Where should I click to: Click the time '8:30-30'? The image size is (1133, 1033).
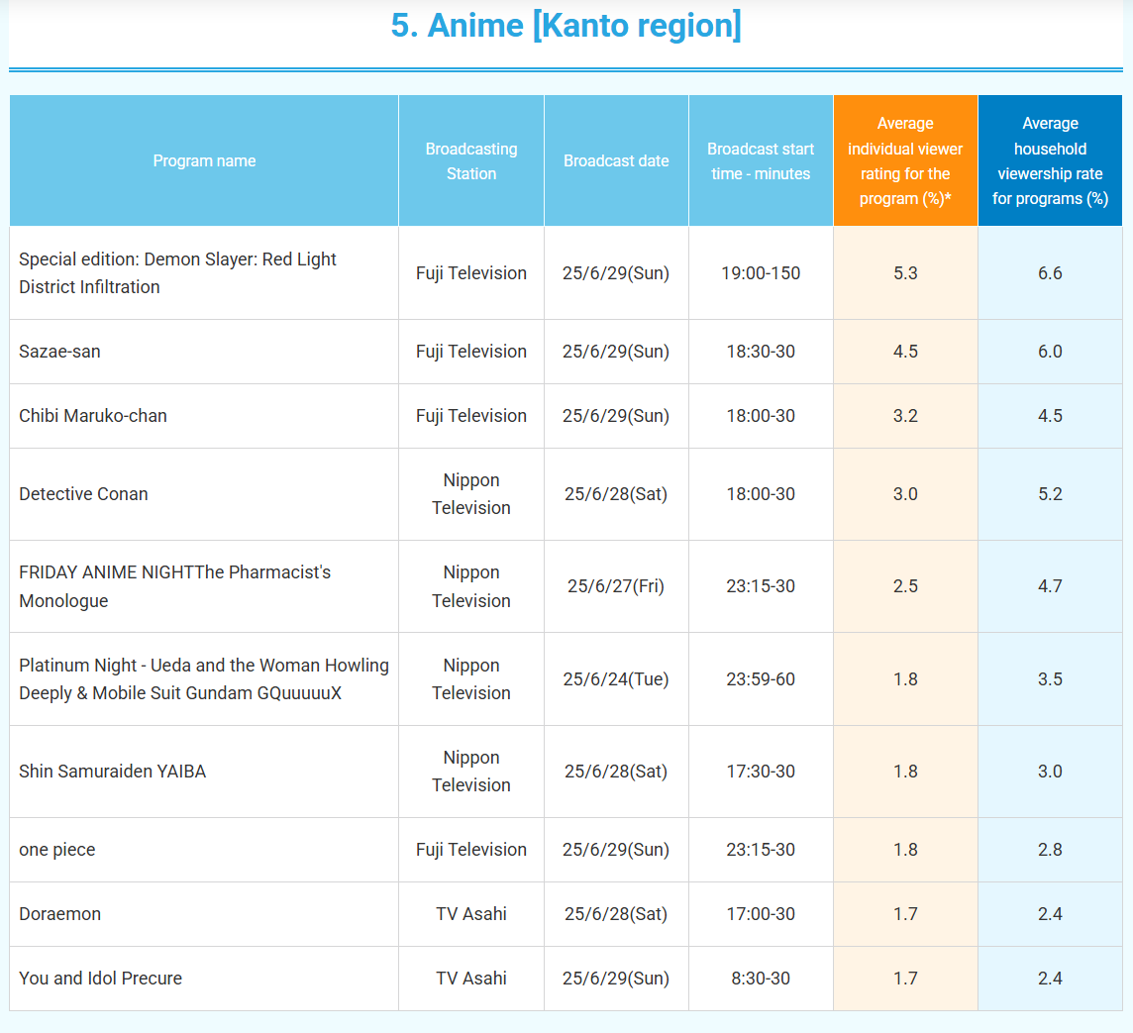click(x=761, y=979)
